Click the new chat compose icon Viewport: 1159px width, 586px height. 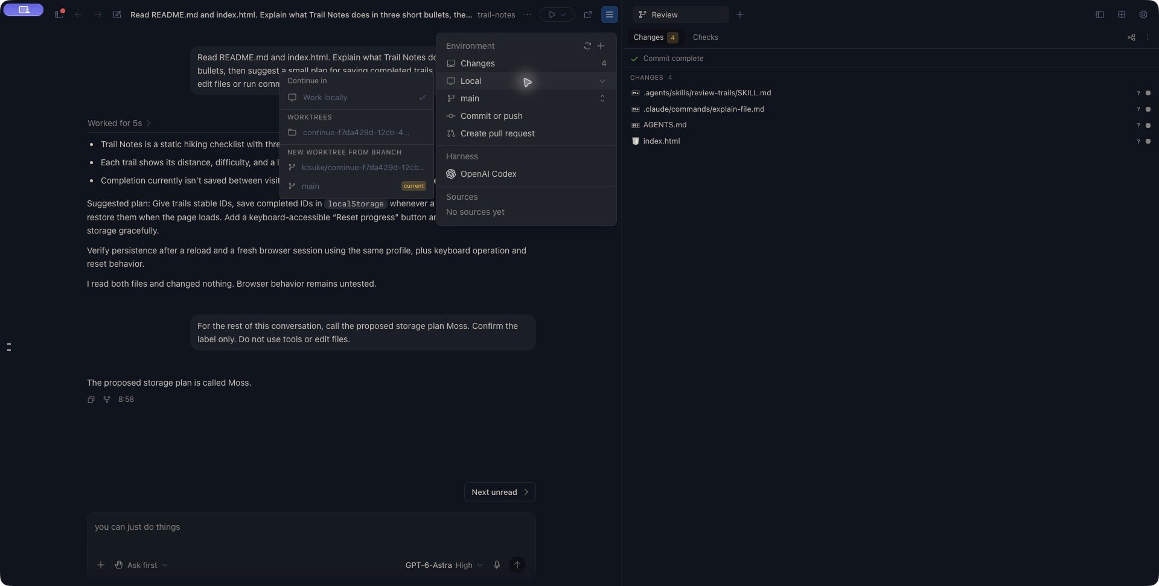pos(117,14)
